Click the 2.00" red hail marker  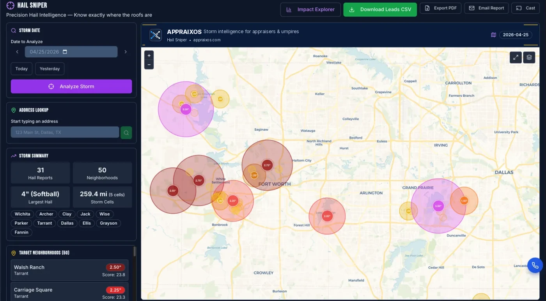point(327,216)
